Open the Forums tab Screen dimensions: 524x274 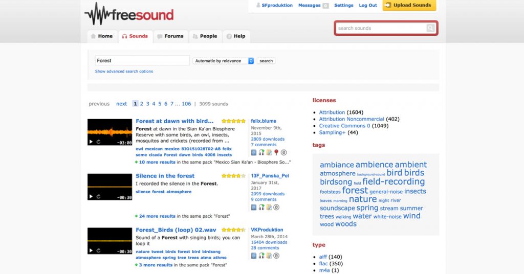170,36
